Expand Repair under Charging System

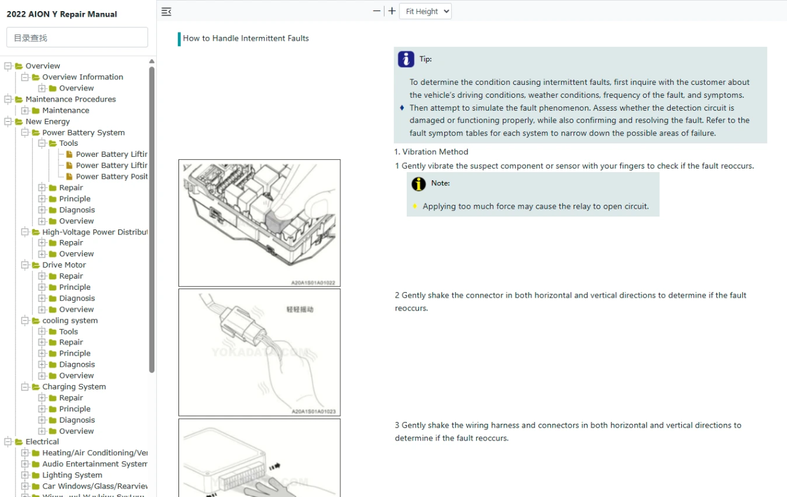tap(42, 398)
